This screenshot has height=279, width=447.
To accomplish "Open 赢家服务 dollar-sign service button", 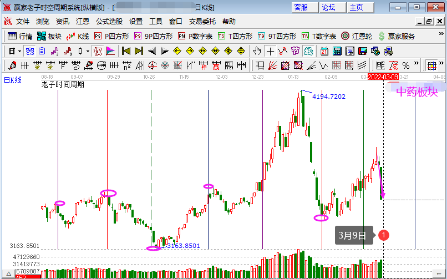I will click(x=397, y=36).
